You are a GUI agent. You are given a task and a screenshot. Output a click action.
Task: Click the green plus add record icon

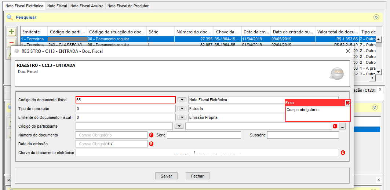[12, 32]
